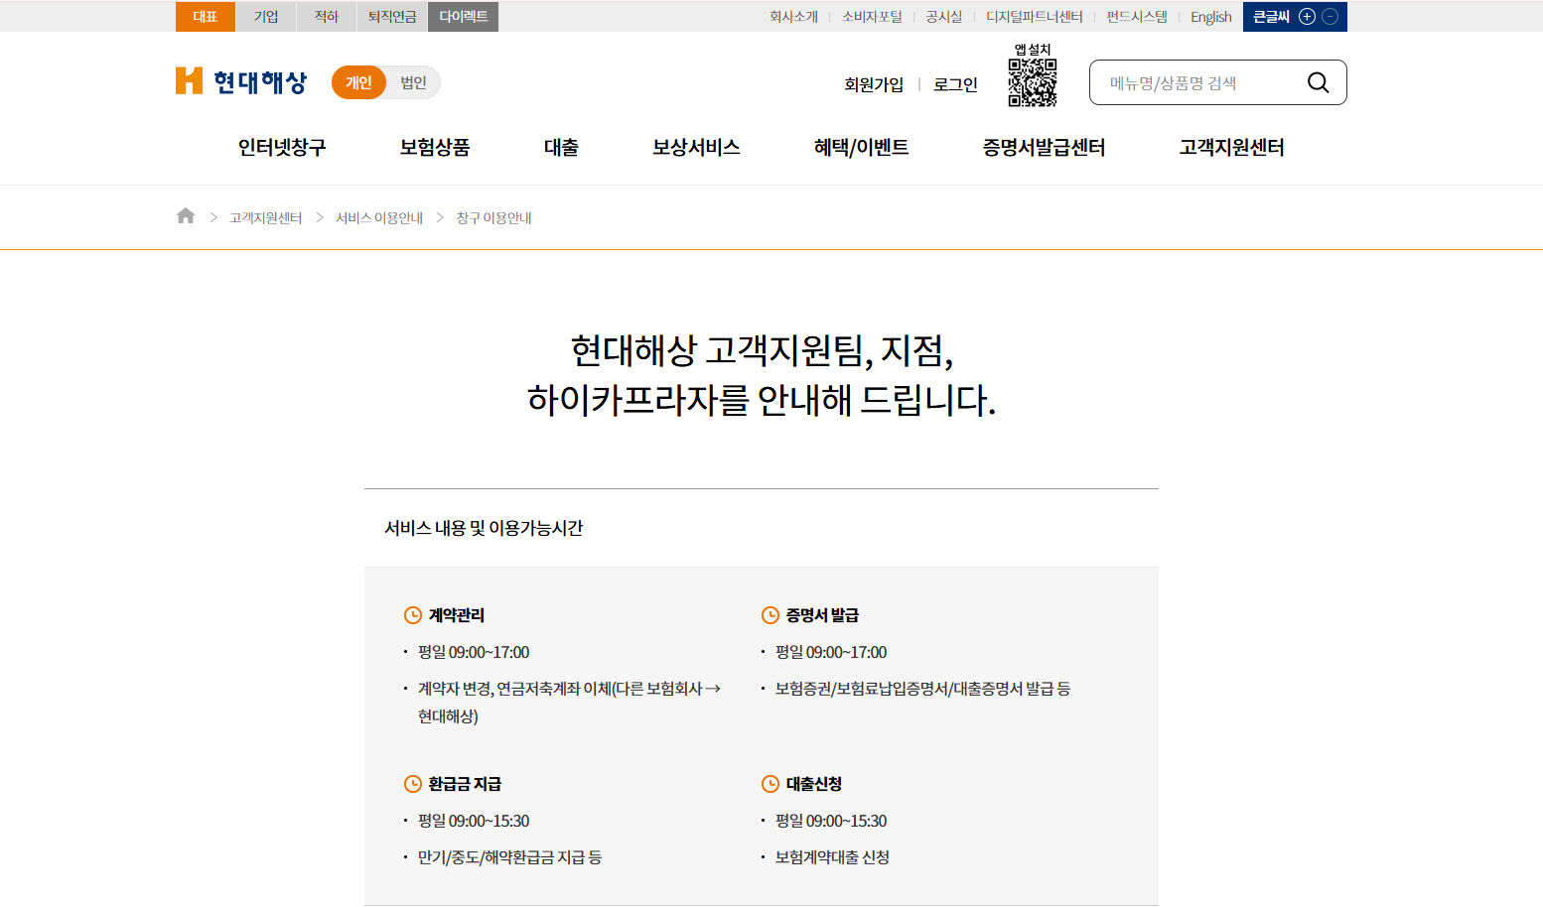Click the 서비스 내용 및 이용가능시간 heading
Image resolution: width=1543 pixels, height=907 pixels.
[484, 528]
